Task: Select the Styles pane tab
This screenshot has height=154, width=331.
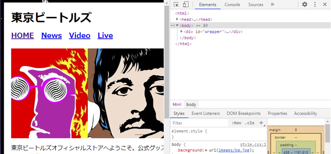Action: pyautogui.click(x=179, y=114)
